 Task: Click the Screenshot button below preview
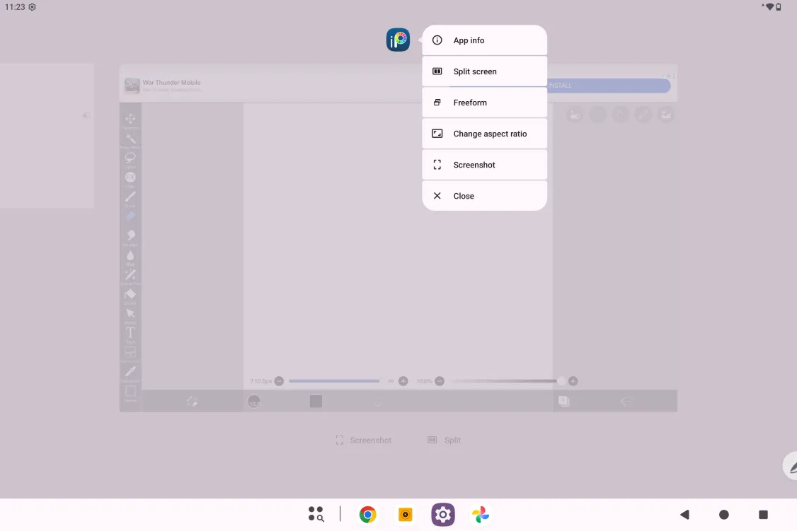click(363, 440)
